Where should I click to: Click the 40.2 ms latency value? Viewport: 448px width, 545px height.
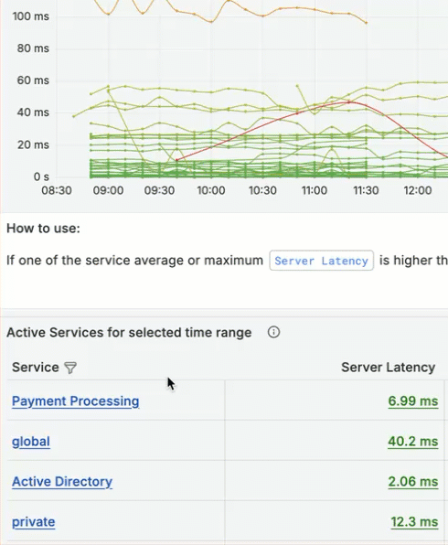[413, 442]
